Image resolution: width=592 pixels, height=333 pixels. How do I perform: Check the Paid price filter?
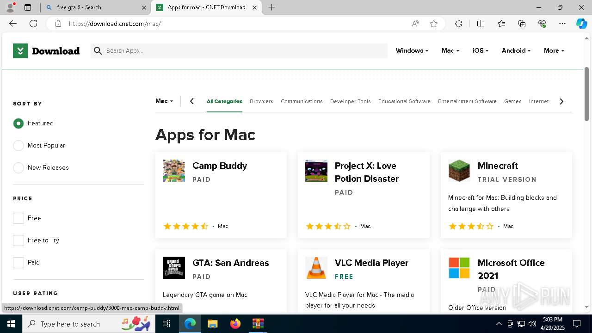coord(18,262)
